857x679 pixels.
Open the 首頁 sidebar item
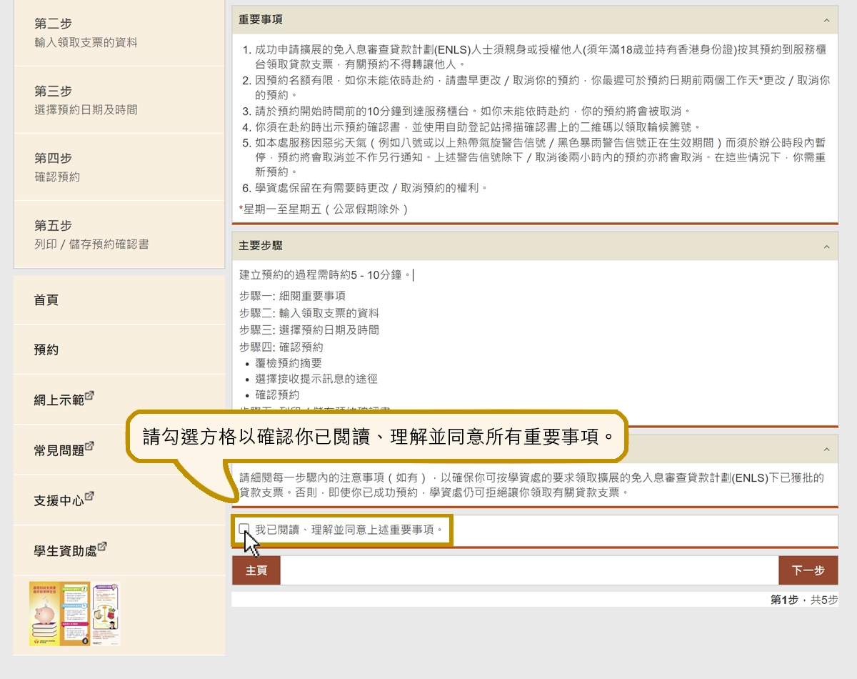coord(47,300)
